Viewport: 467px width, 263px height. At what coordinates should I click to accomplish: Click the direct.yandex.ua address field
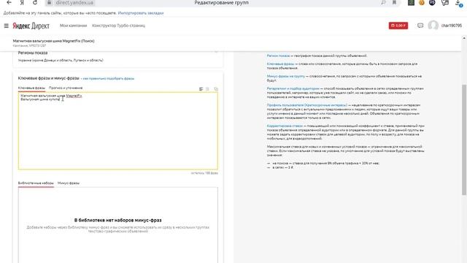coord(74,2)
